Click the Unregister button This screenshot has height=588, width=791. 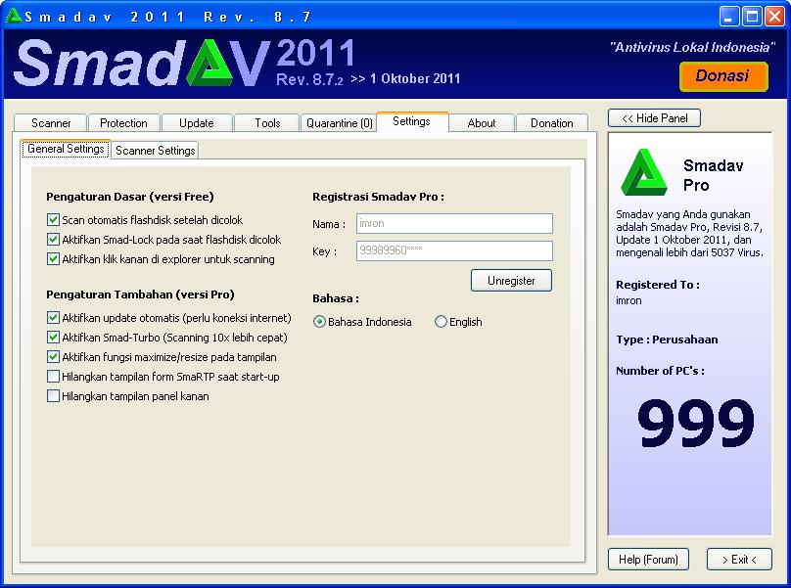click(511, 281)
